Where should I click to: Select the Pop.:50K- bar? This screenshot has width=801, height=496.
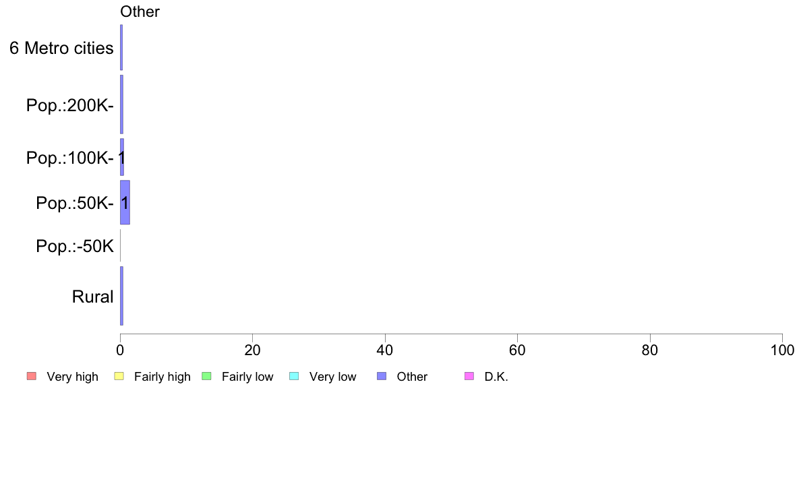click(x=125, y=202)
